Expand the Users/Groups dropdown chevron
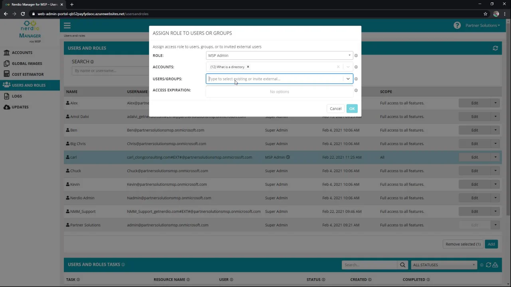The width and height of the screenshot is (511, 287). tap(348, 79)
